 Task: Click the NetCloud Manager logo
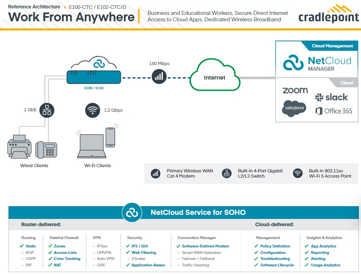[317, 63]
